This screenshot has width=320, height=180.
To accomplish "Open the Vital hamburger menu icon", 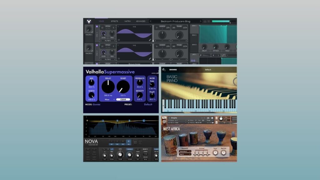I will 208,21.
